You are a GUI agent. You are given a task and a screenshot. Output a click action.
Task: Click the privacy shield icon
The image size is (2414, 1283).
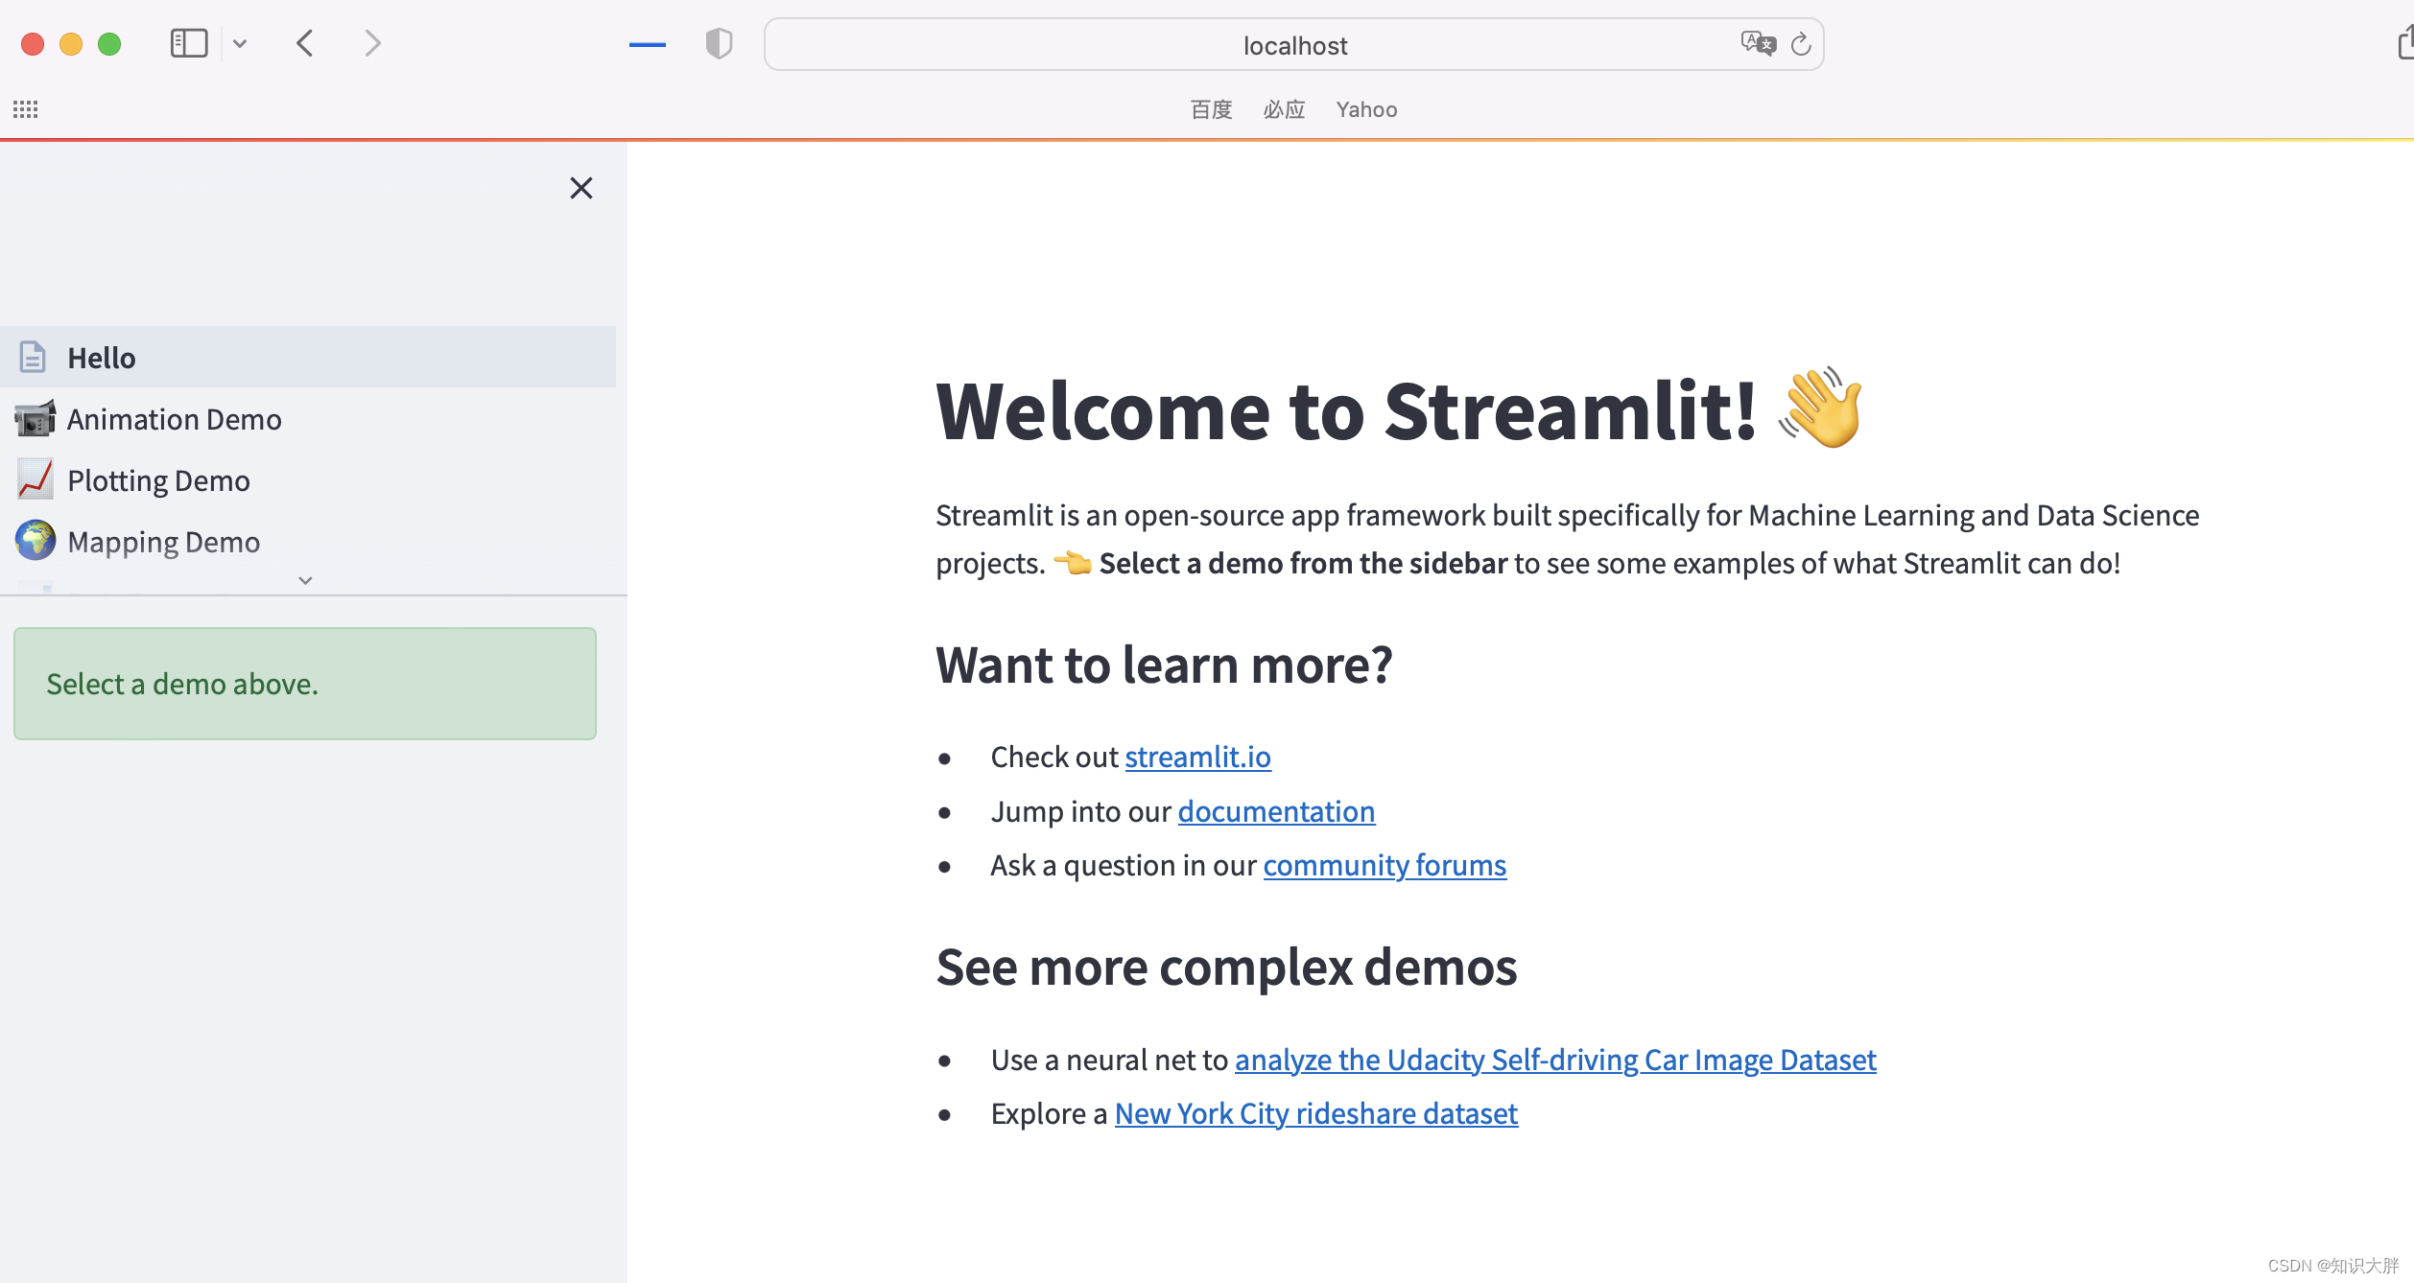point(719,43)
